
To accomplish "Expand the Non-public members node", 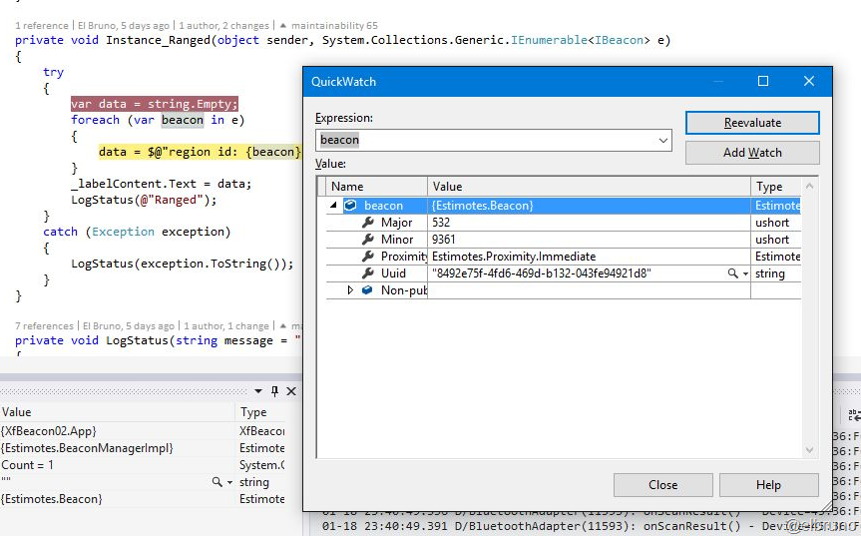I will click(350, 290).
